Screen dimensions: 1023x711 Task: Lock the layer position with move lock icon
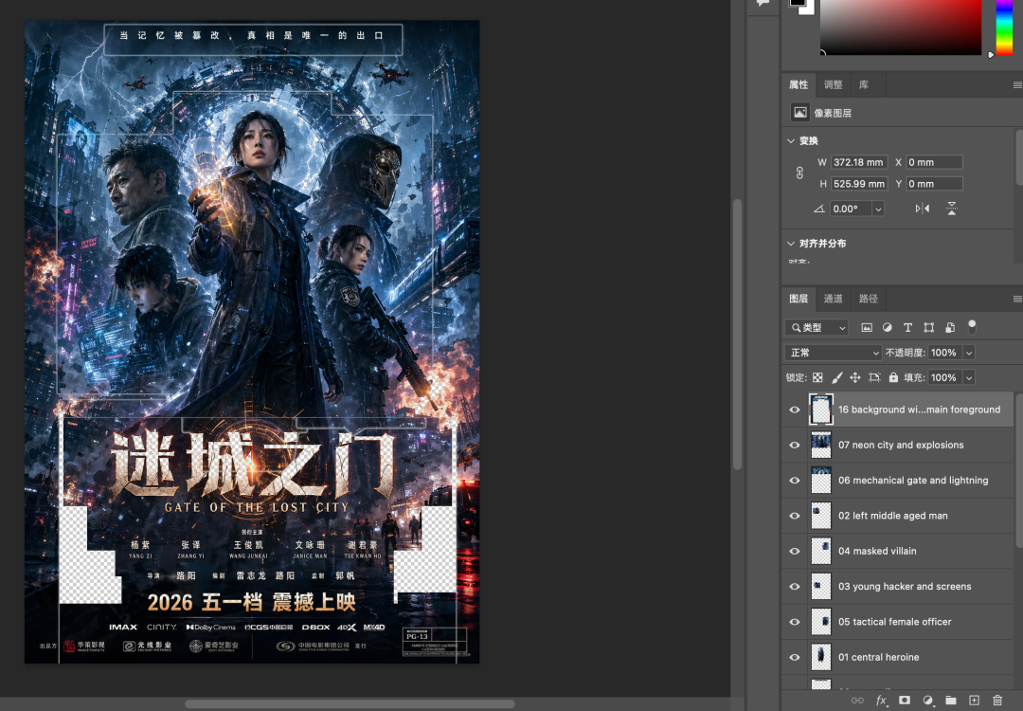coord(855,377)
